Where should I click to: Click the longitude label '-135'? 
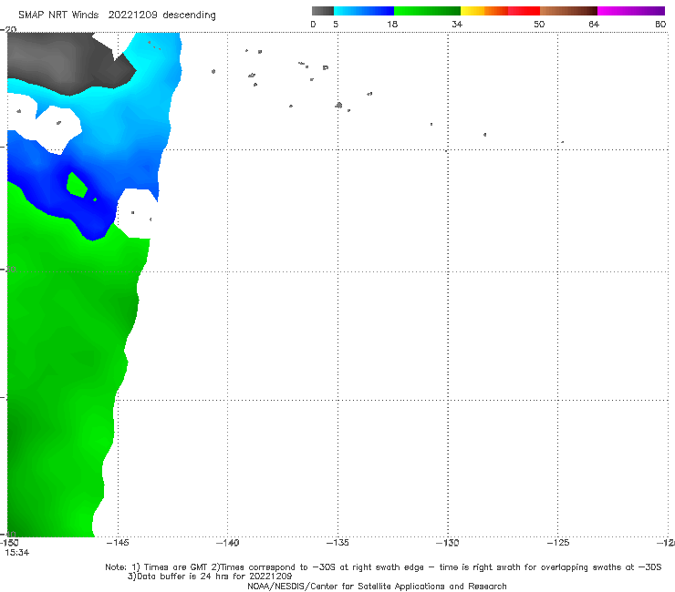click(337, 543)
